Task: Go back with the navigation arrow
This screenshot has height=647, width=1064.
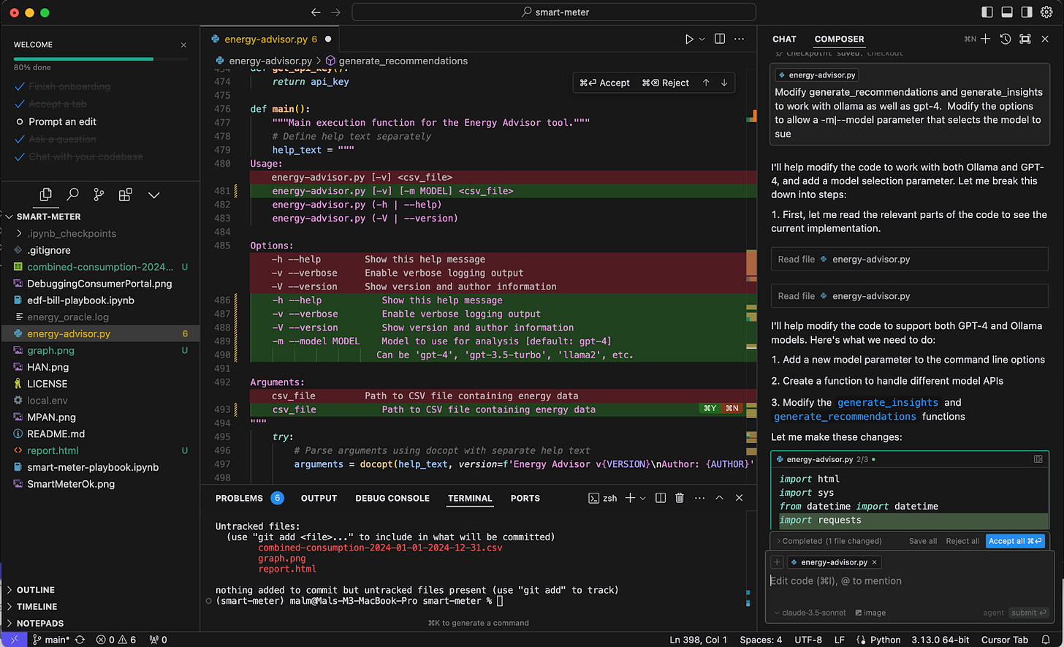Action: point(316,12)
